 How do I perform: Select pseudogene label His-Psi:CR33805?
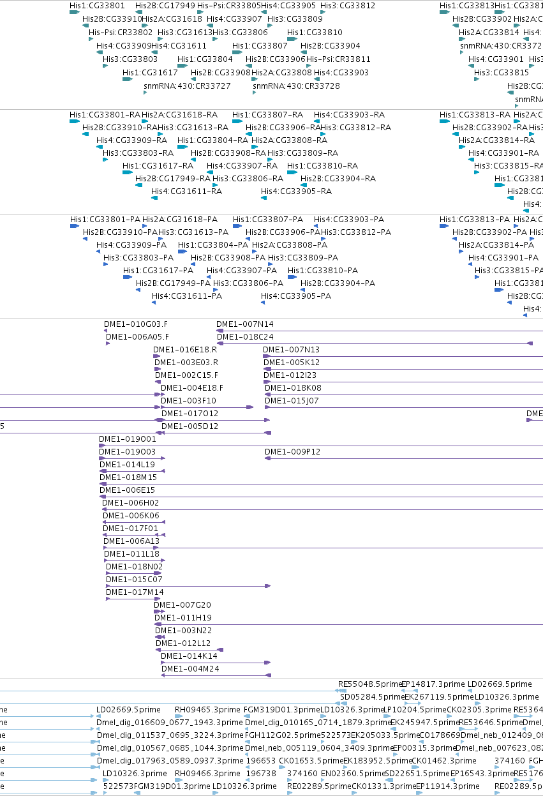228,6
